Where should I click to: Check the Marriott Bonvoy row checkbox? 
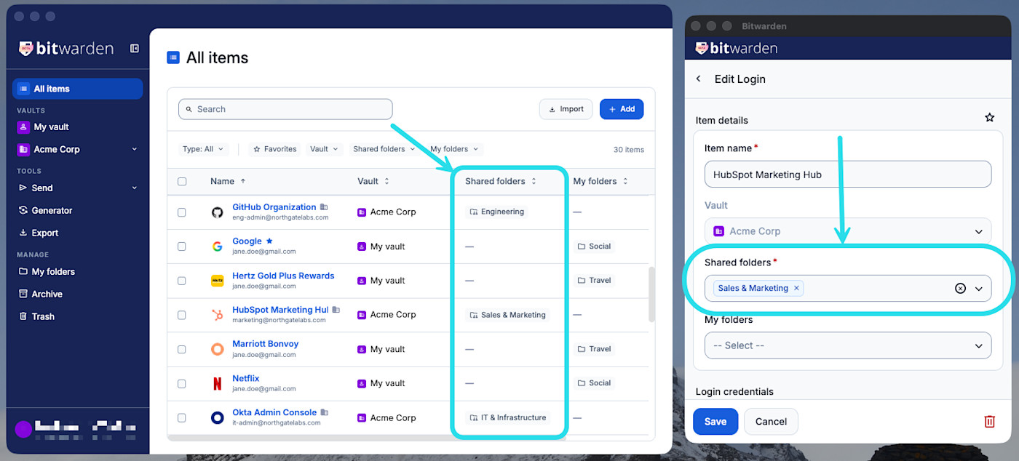pos(182,349)
